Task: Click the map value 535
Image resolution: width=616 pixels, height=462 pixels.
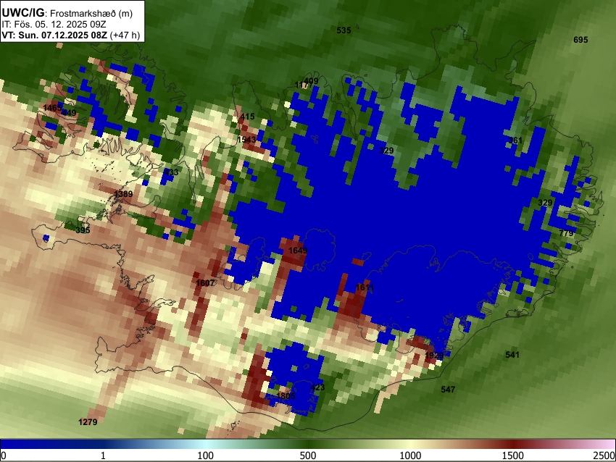Action: click(344, 30)
